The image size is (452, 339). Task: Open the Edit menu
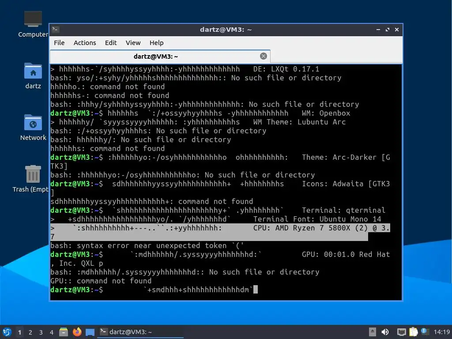point(111,43)
